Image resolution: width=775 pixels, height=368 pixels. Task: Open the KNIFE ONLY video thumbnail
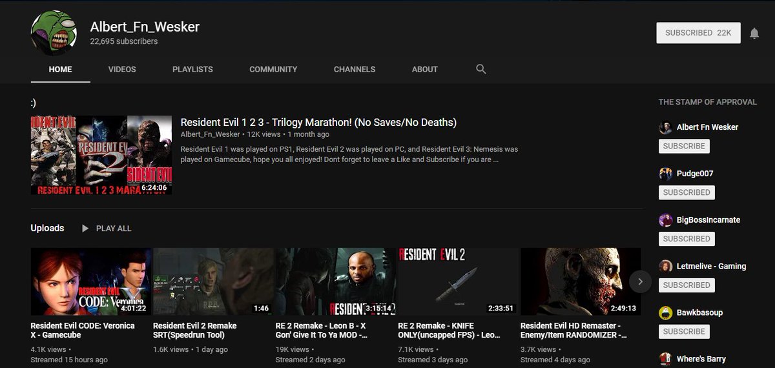coord(459,281)
